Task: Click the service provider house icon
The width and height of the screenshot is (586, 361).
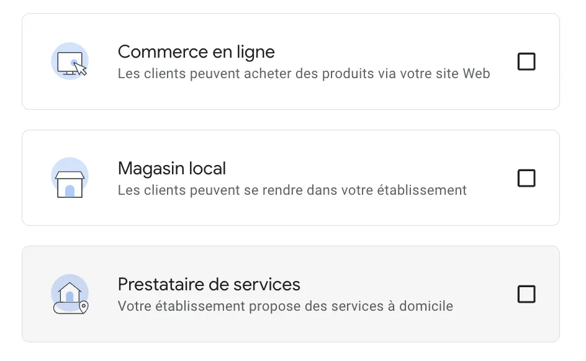Action: point(69,294)
